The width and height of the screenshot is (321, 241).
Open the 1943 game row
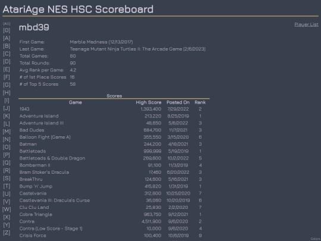click(x=24, y=109)
